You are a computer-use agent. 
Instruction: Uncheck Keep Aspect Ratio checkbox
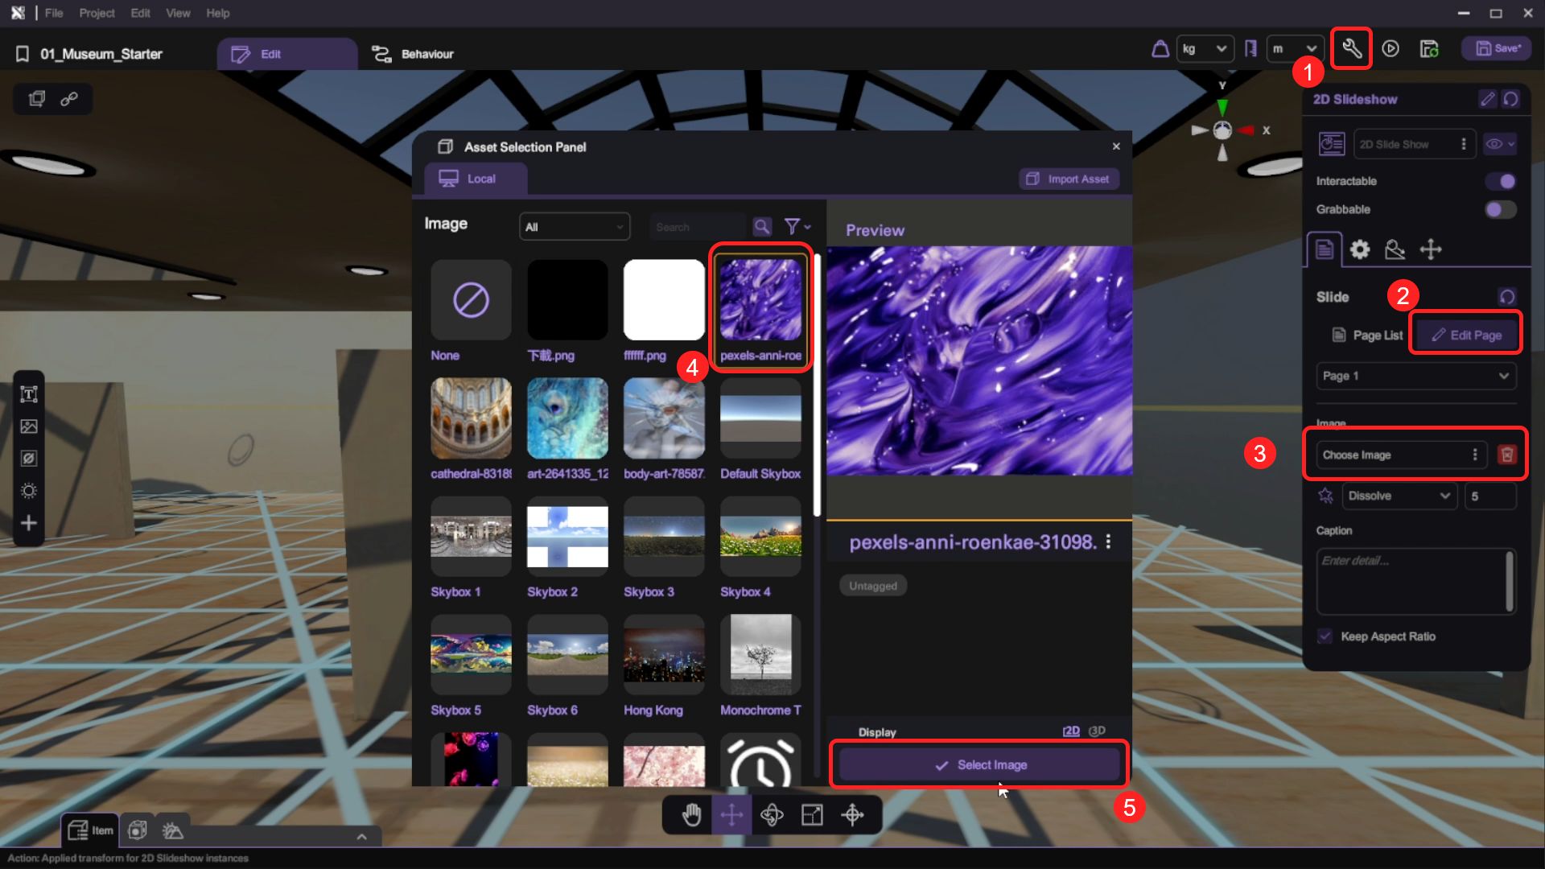point(1325,636)
